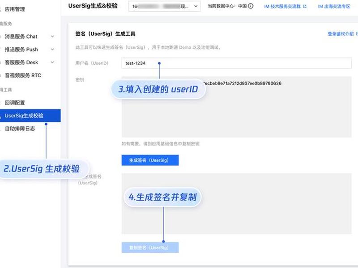Open 音视频服务 RTC menu item

click(x=23, y=75)
